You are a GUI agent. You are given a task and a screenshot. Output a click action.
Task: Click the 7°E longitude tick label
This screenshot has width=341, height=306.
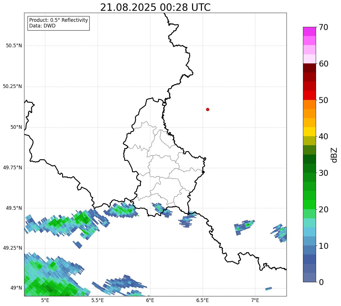(255, 300)
